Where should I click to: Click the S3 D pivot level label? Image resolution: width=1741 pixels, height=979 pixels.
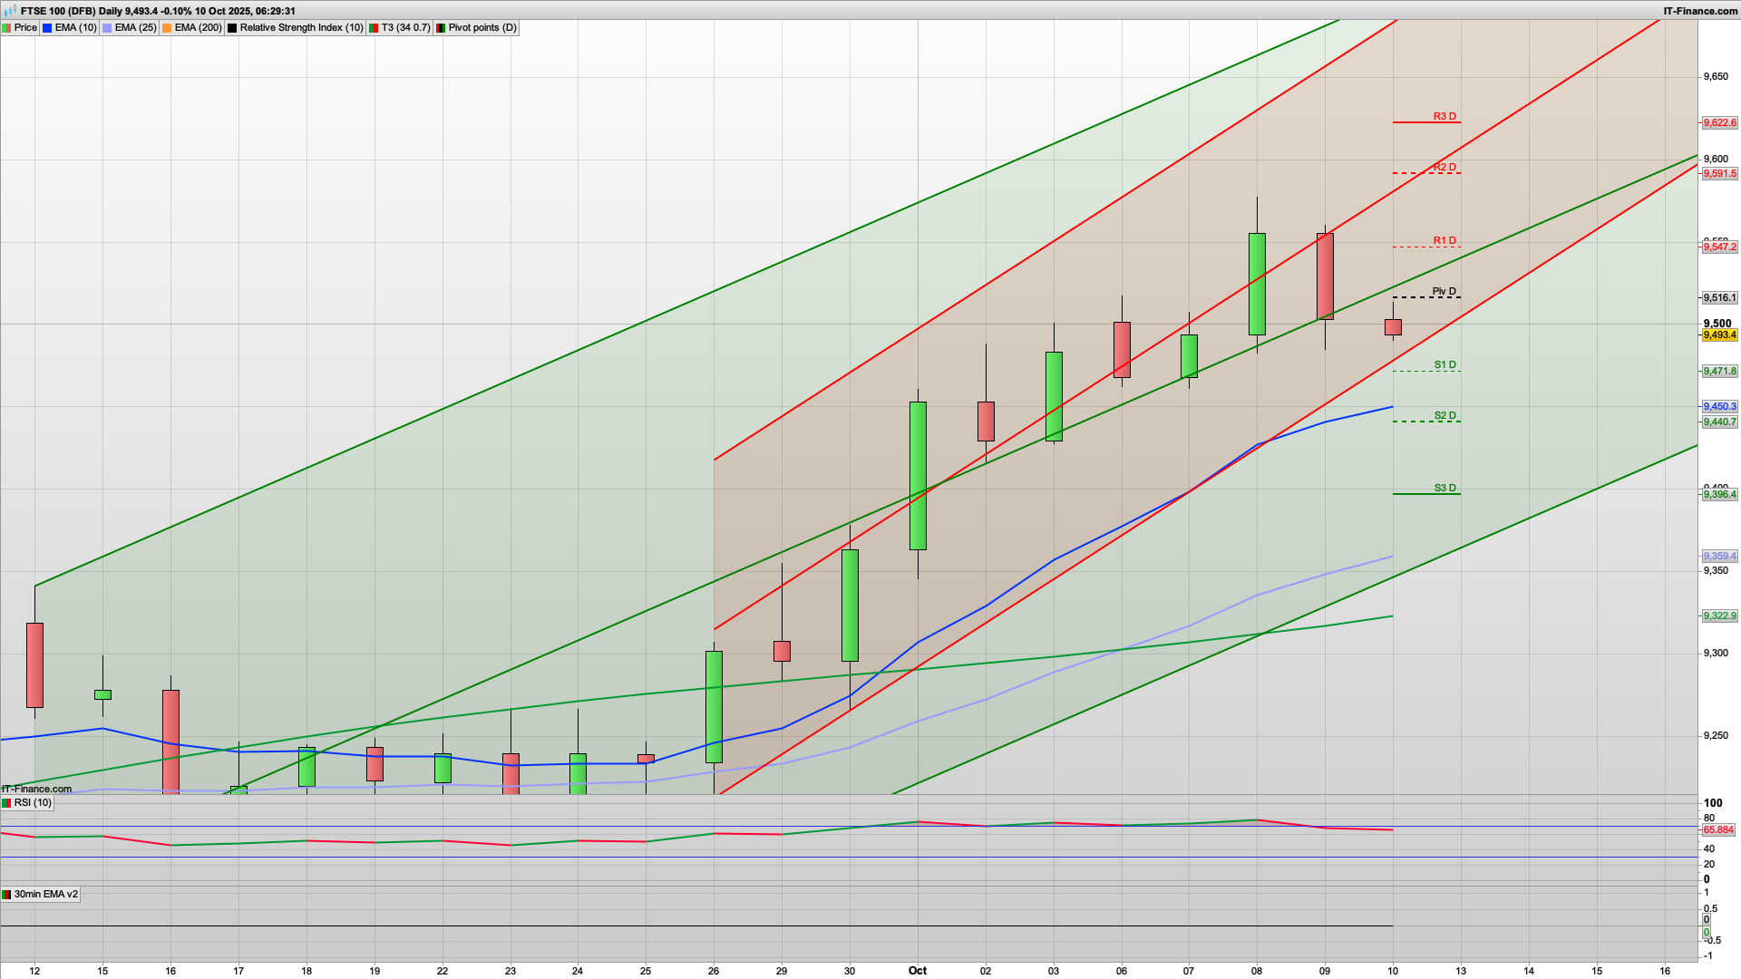coord(1444,488)
